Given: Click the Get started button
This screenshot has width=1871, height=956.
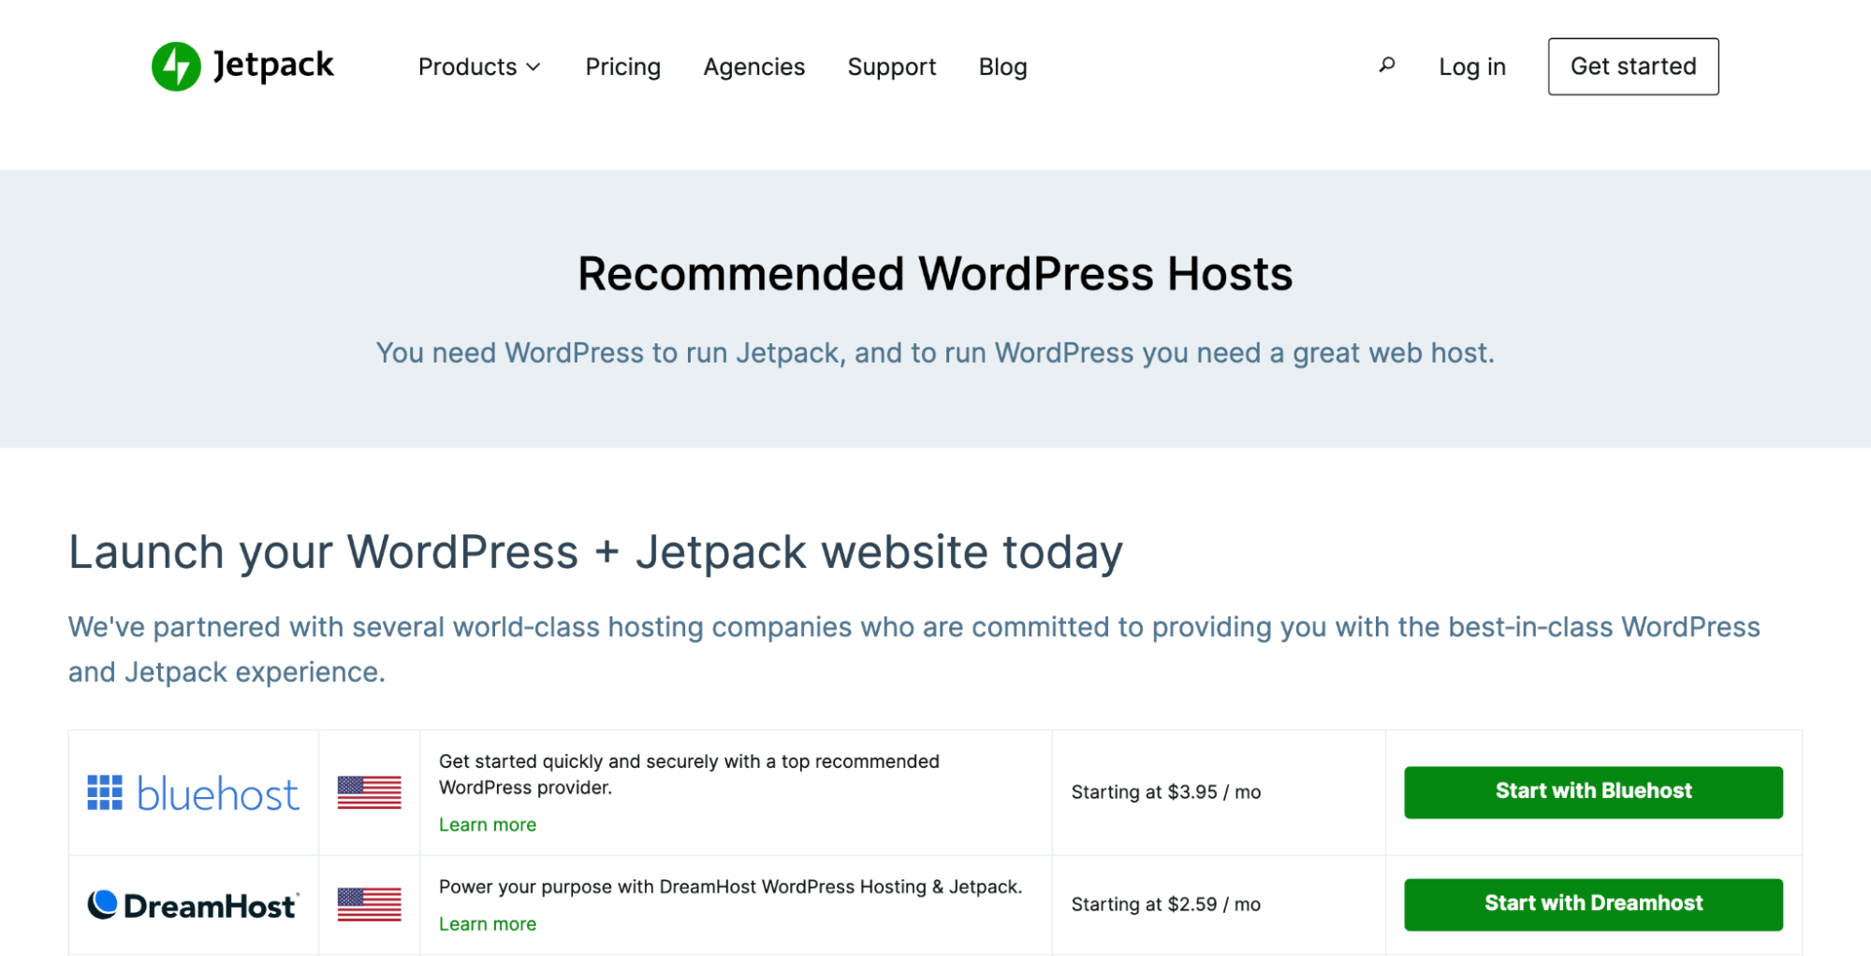Looking at the screenshot, I should coord(1632,65).
